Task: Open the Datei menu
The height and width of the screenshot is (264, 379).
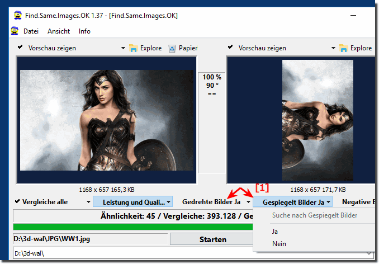Action: [x=31, y=31]
